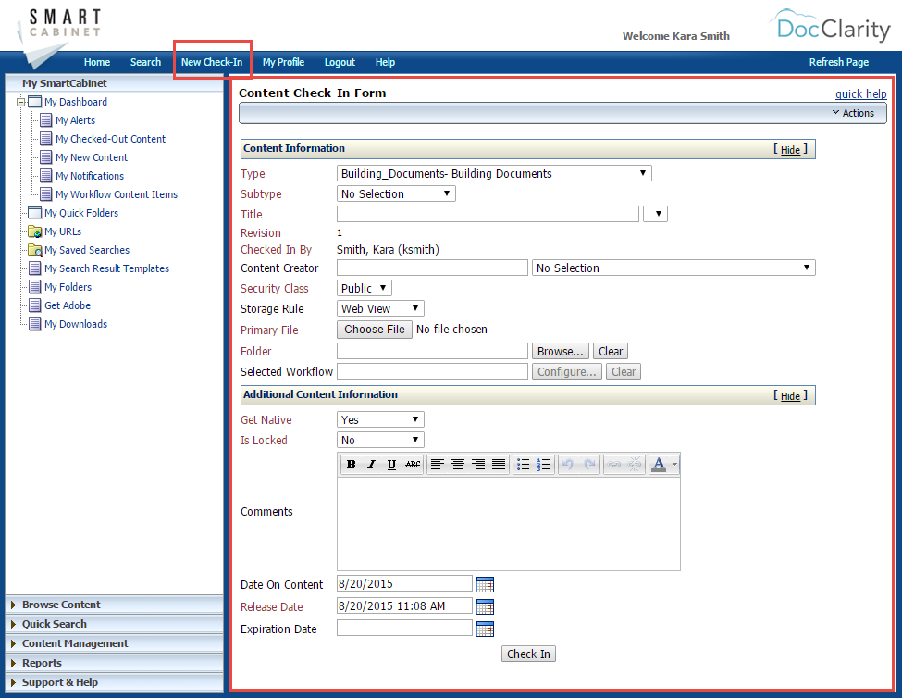This screenshot has width=902, height=698.
Task: Toggle numbered list formatting in Comments
Action: (545, 464)
